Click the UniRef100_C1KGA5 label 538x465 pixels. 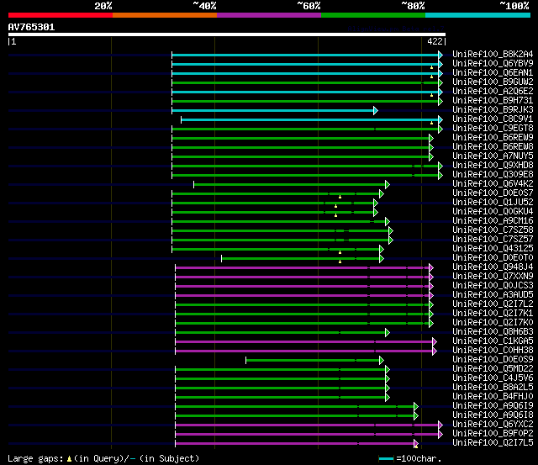click(x=493, y=341)
